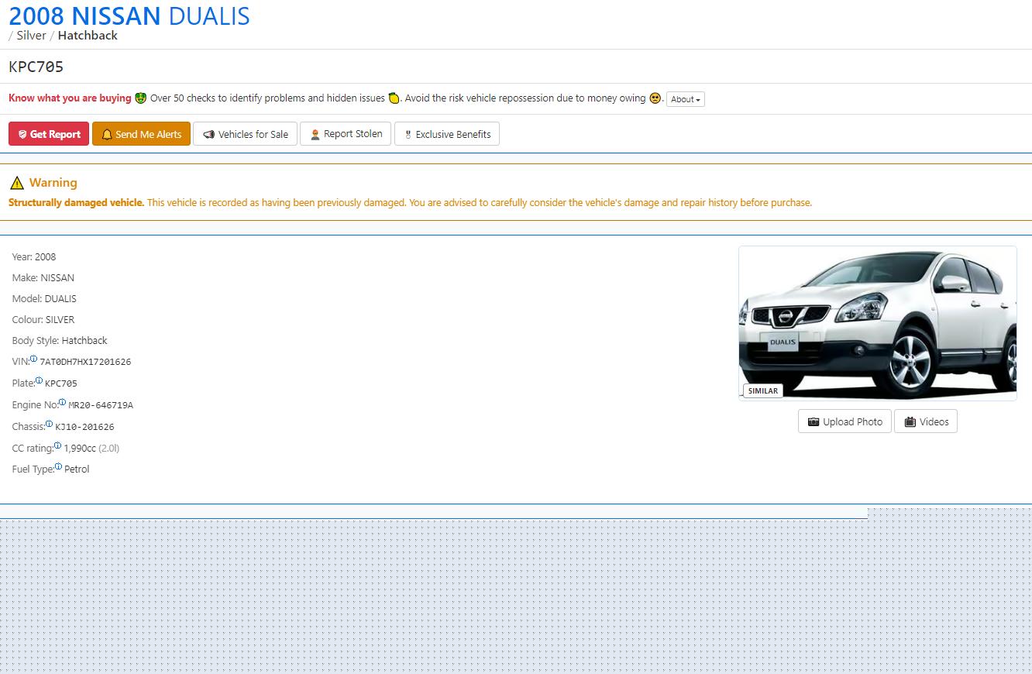Click the info icon beside Engine No
The width and height of the screenshot is (1032, 674).
tap(63, 402)
